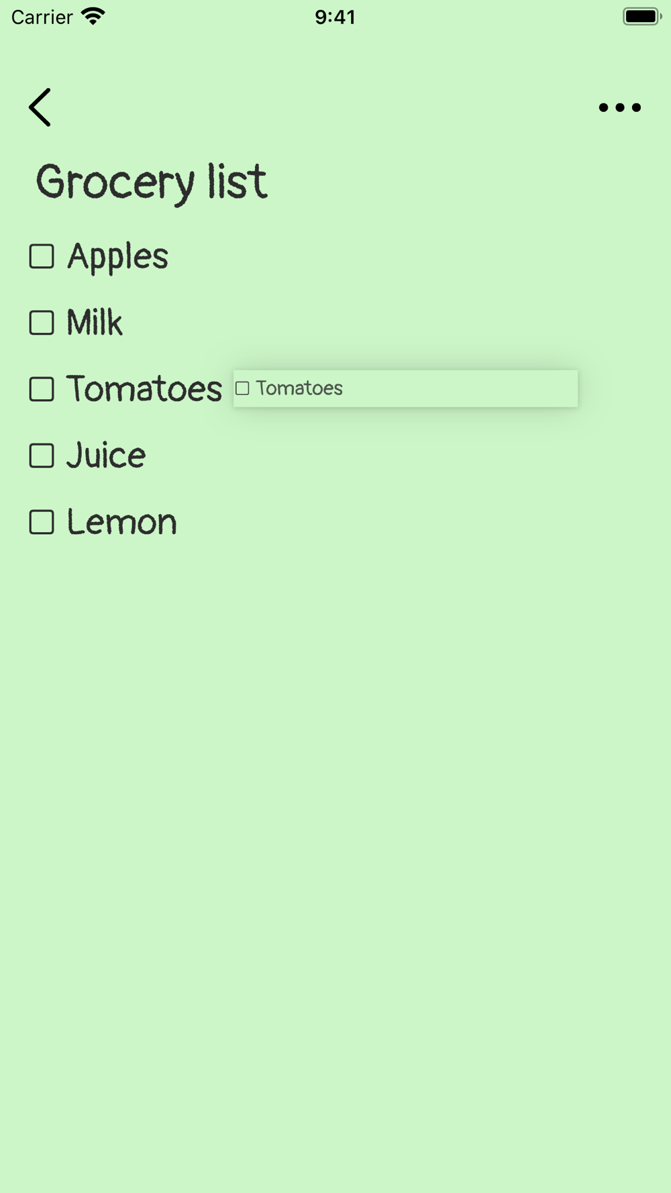Tap the 9:41 clock in status bar
This screenshot has height=1193, width=671.
coord(335,17)
